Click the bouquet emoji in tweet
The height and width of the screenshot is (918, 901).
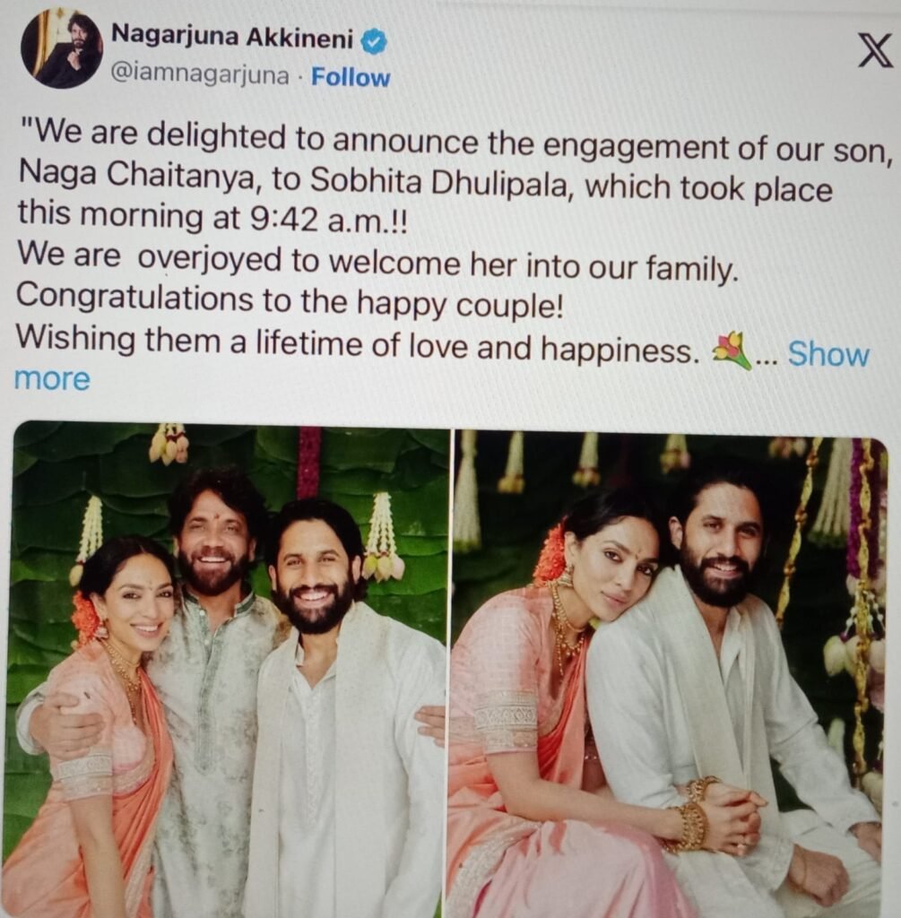(x=731, y=351)
